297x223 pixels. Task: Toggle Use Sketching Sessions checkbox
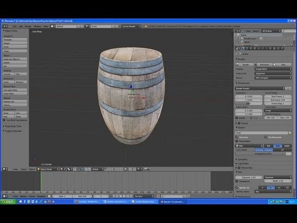coord(4,120)
